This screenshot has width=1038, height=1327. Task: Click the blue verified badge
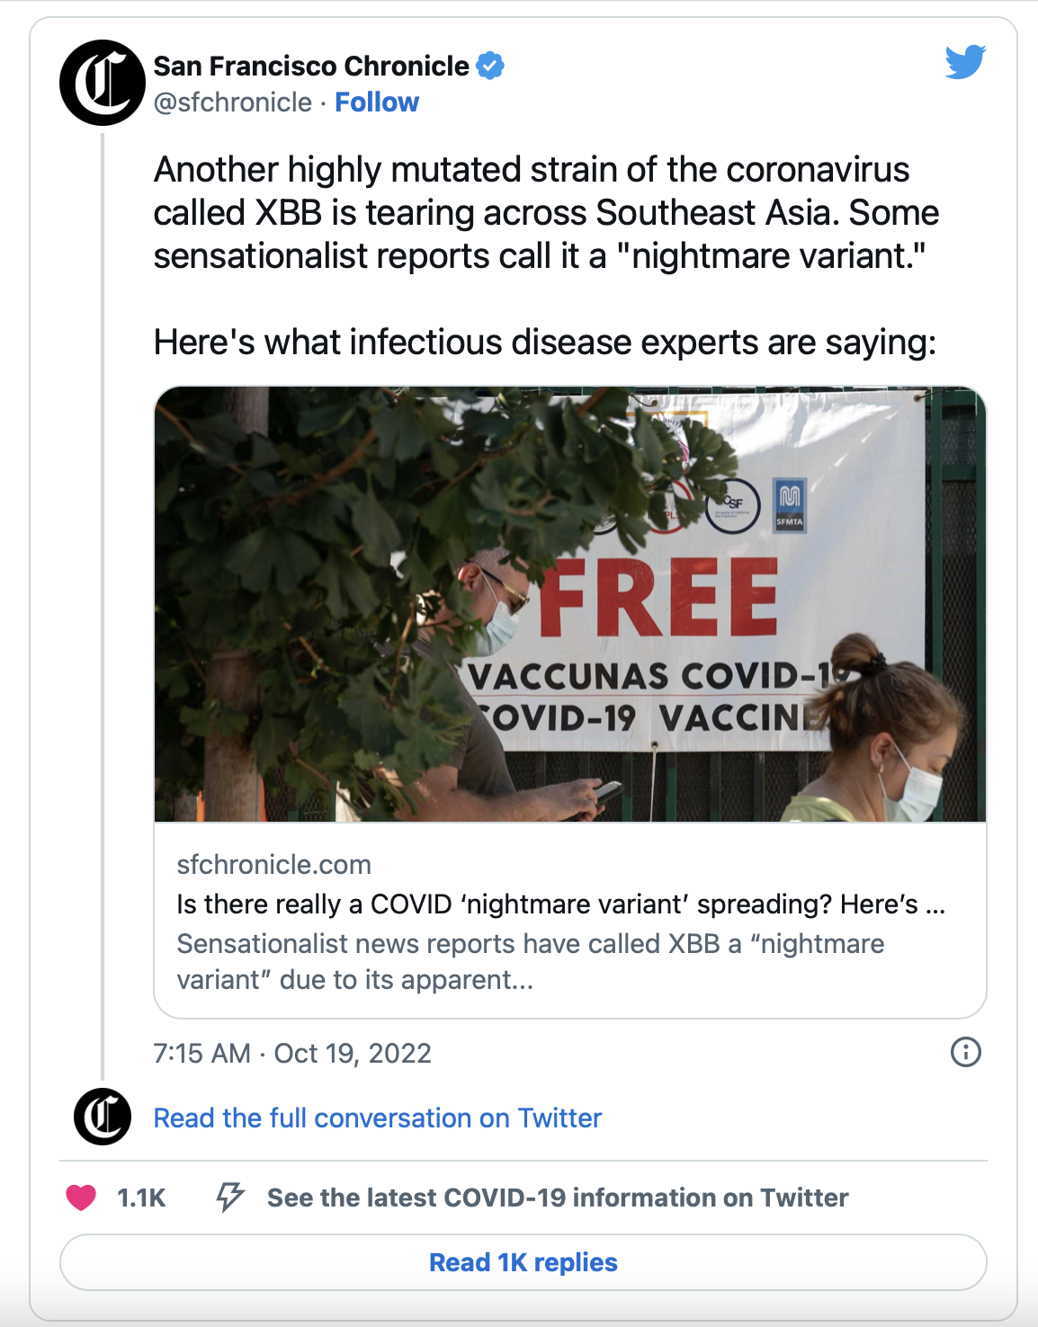pos(490,66)
